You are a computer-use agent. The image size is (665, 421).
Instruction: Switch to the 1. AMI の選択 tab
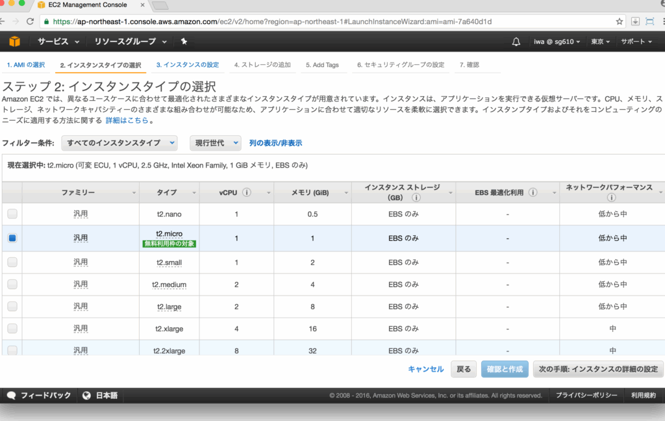point(26,65)
